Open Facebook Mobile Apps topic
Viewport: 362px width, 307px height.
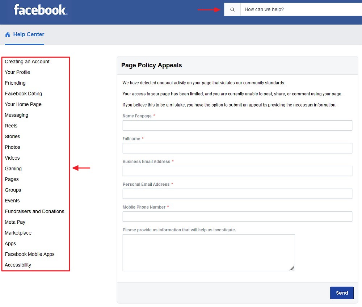pos(30,254)
